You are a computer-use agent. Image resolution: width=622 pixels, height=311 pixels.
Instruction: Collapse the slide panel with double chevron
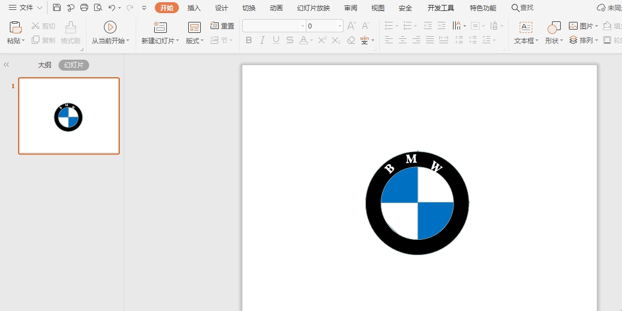7,65
